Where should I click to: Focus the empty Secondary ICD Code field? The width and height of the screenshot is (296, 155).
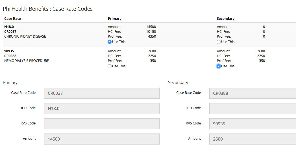tap(252, 108)
